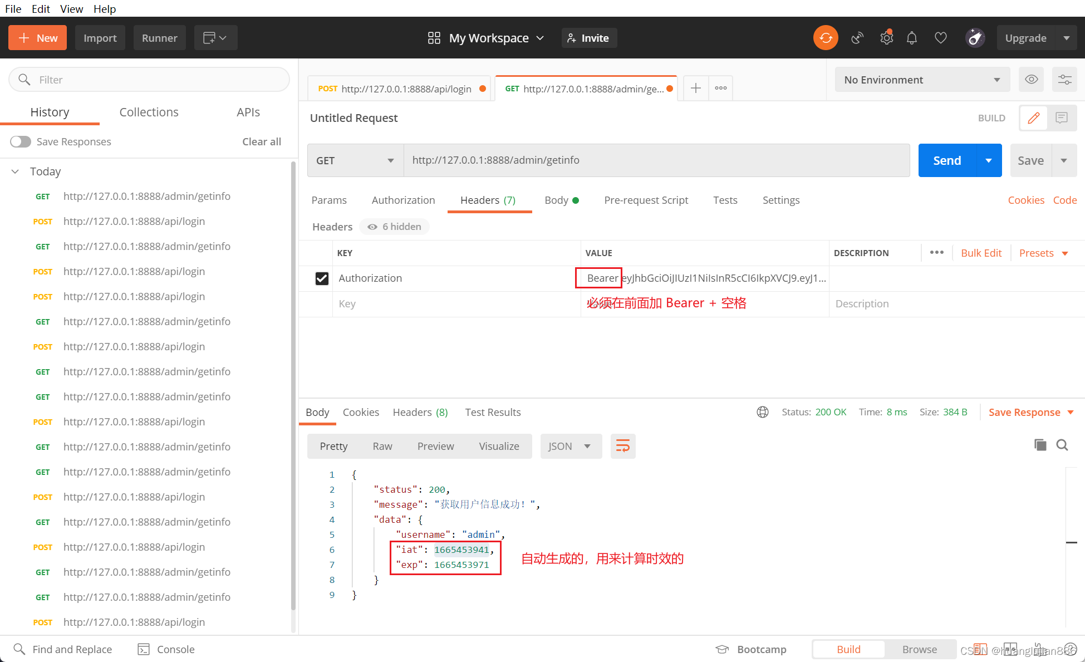Open the Presets dropdown
The image size is (1085, 662).
pos(1044,253)
